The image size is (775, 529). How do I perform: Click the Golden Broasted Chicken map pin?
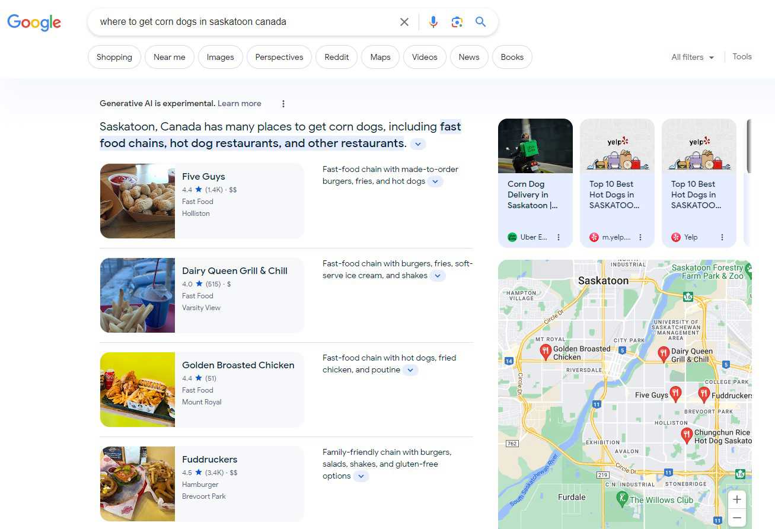coord(546,352)
